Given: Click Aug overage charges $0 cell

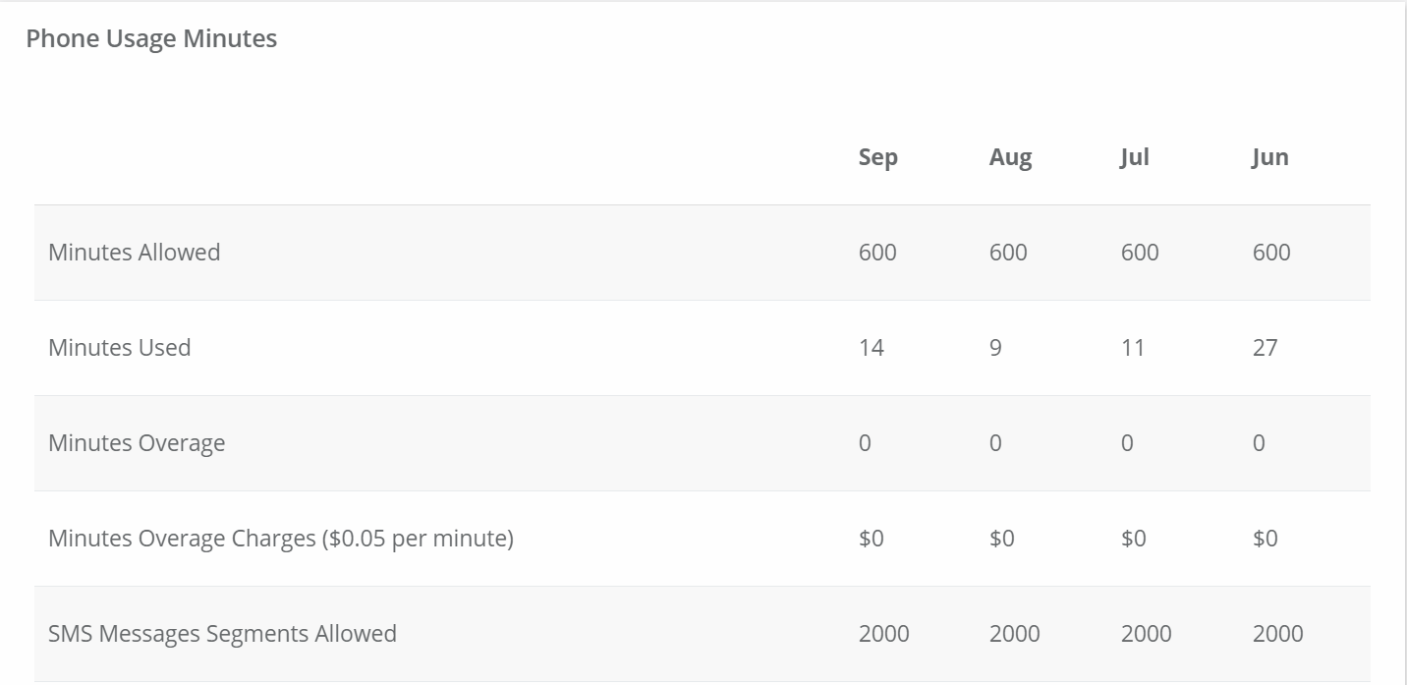Looking at the screenshot, I should (x=1002, y=539).
